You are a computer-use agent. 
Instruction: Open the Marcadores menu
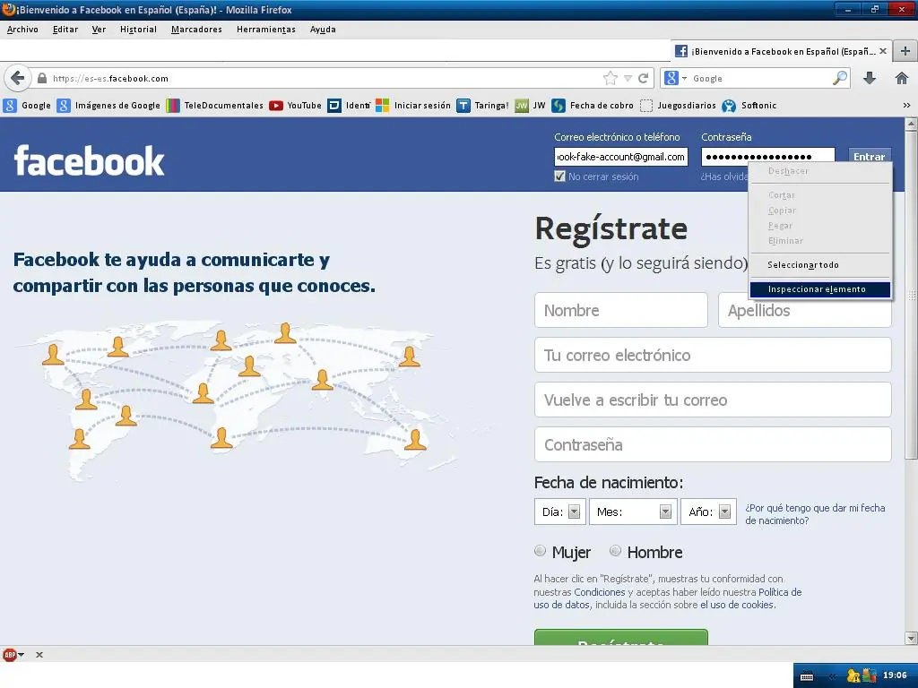196,30
